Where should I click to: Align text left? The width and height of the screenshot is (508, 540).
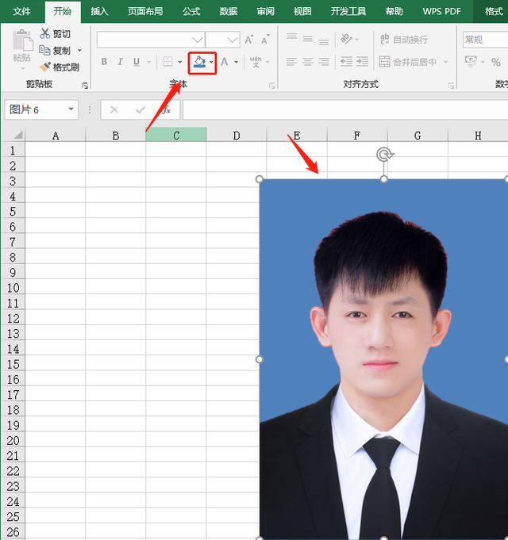click(291, 62)
